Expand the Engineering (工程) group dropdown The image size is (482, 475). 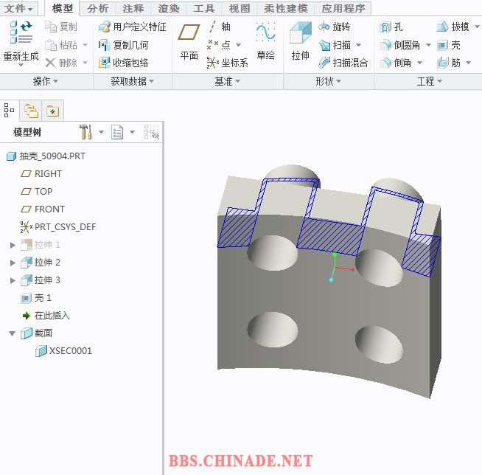click(x=429, y=81)
